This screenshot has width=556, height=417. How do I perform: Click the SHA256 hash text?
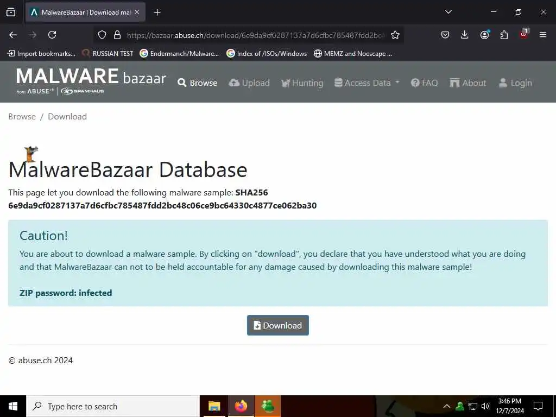click(x=162, y=206)
